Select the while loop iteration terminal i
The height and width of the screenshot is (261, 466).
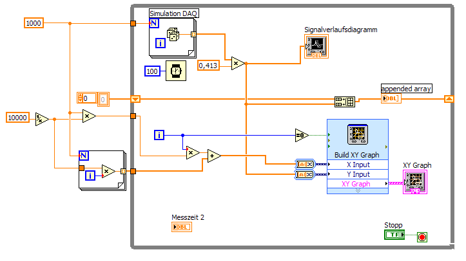pos(159,135)
